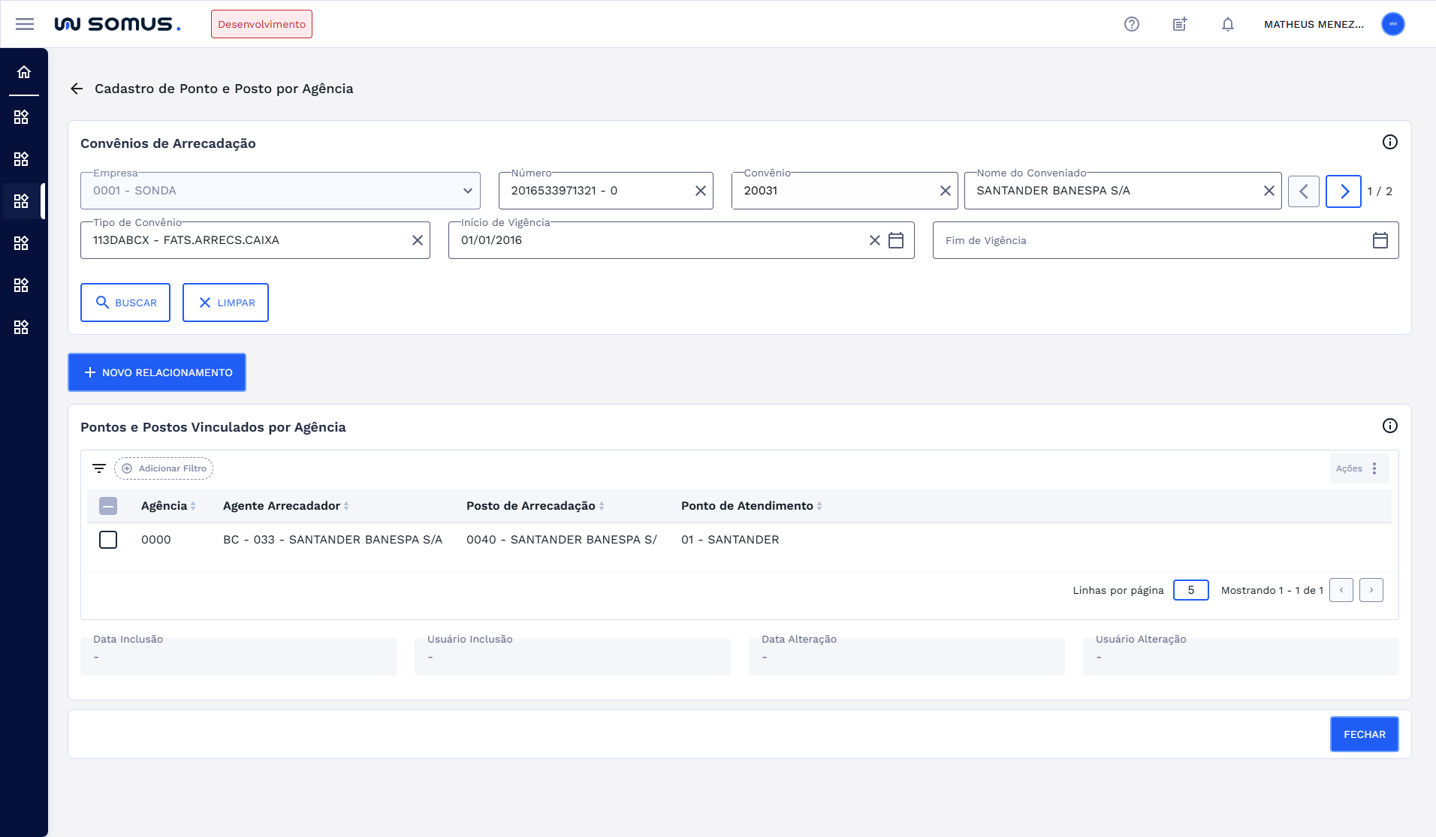The height and width of the screenshot is (837, 1436).
Task: Expand the Empresa dropdown
Action: pos(467,191)
